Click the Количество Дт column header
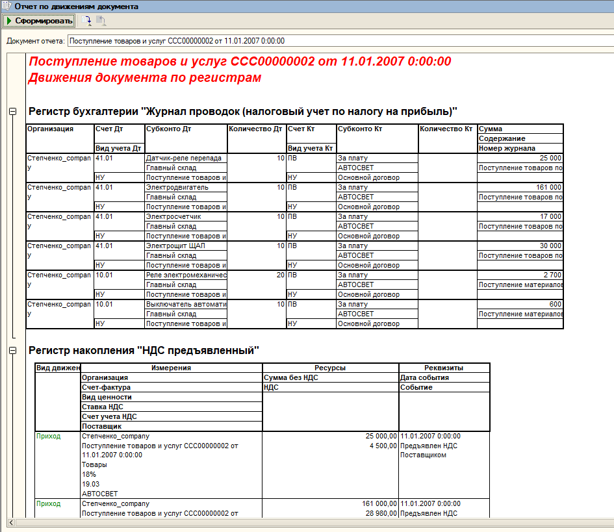 click(257, 138)
